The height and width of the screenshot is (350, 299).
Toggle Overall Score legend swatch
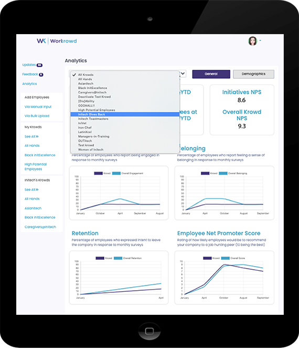[226, 258]
